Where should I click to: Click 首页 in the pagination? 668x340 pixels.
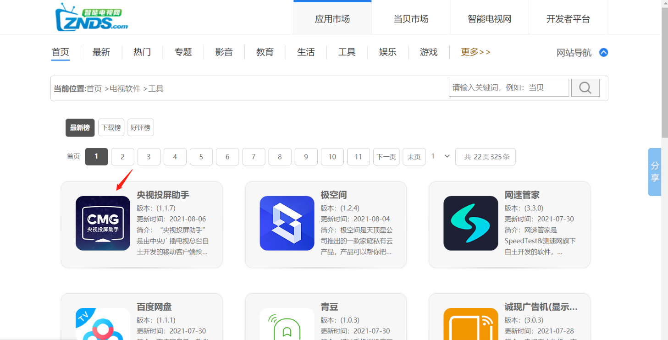point(73,157)
